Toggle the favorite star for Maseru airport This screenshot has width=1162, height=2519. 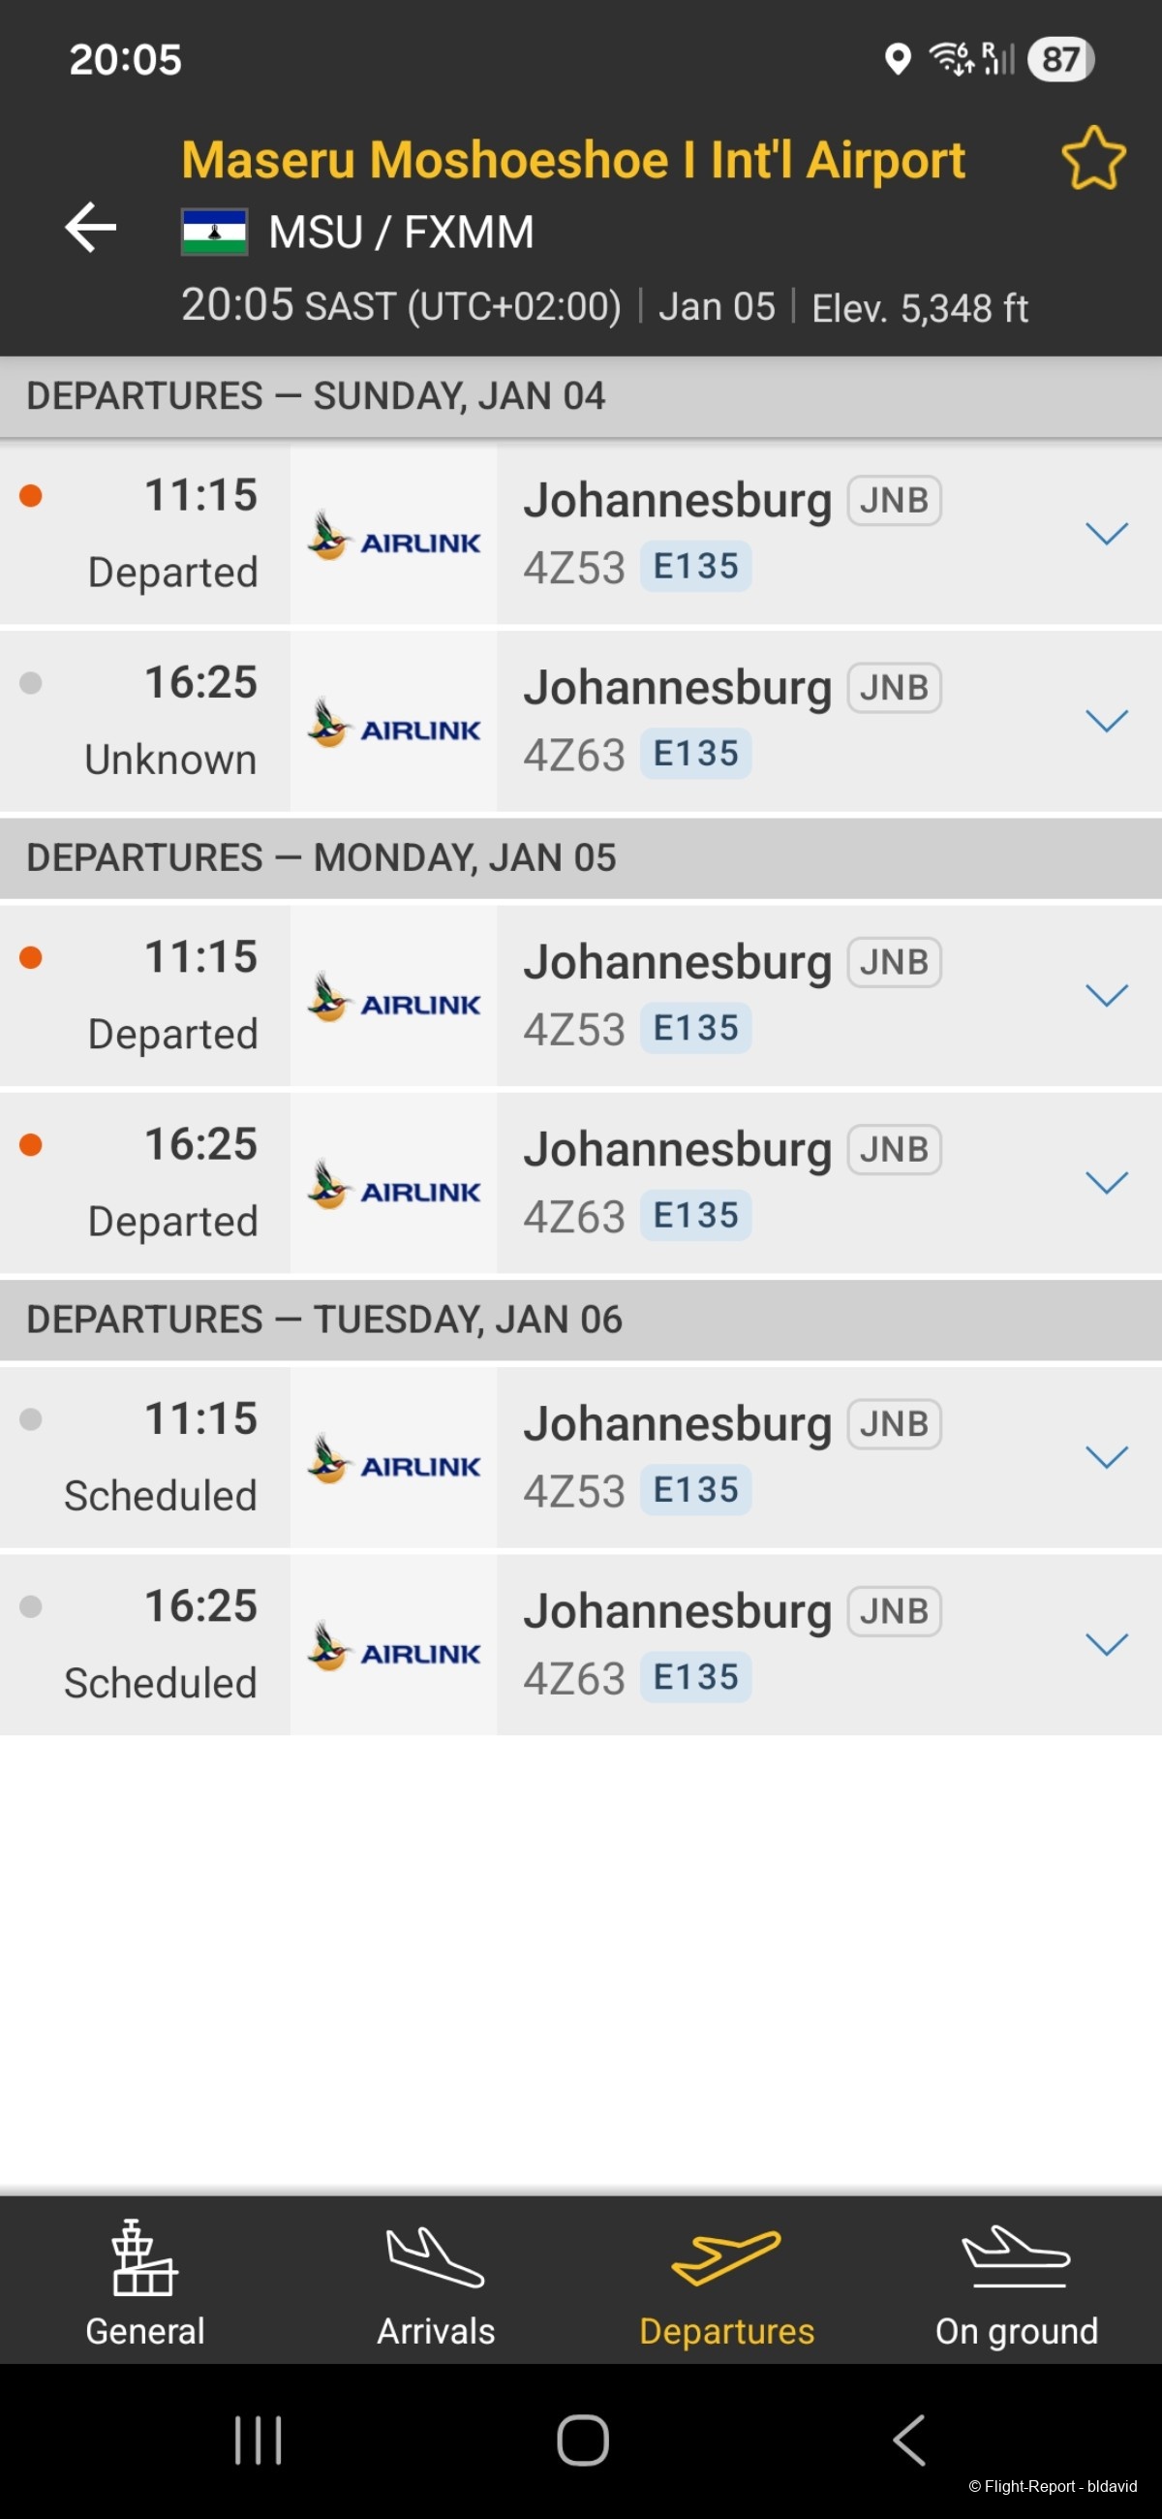[1092, 159]
